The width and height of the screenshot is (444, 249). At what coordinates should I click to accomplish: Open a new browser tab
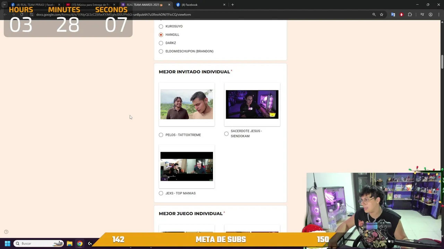coord(232,5)
